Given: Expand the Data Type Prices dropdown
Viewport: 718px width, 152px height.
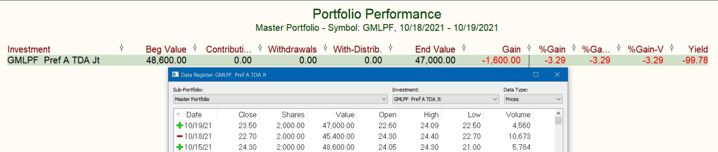Looking at the screenshot, I should pyautogui.click(x=533, y=99).
